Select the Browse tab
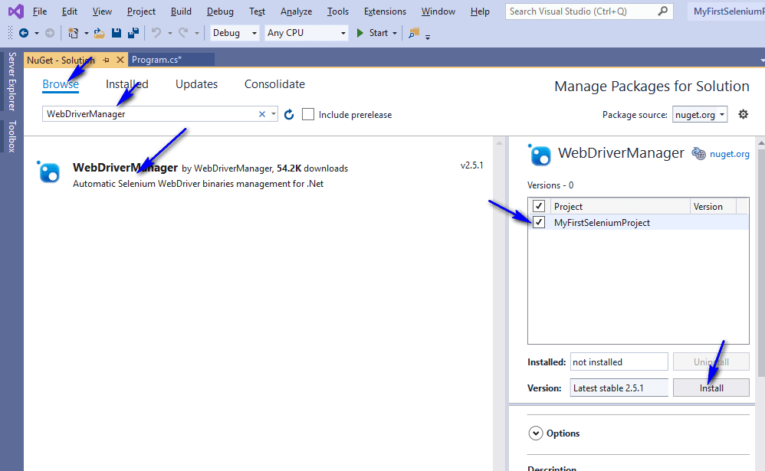This screenshot has width=765, height=471. click(x=61, y=84)
